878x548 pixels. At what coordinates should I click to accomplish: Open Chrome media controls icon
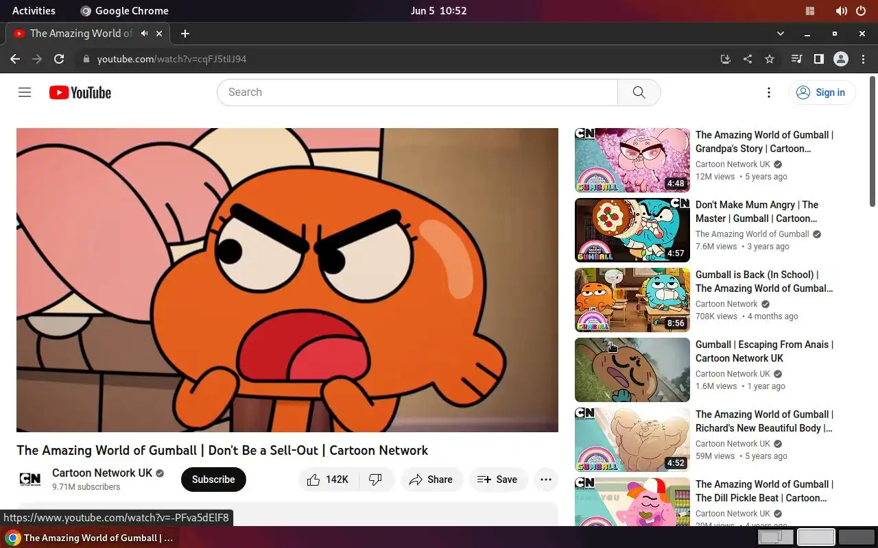(x=796, y=59)
